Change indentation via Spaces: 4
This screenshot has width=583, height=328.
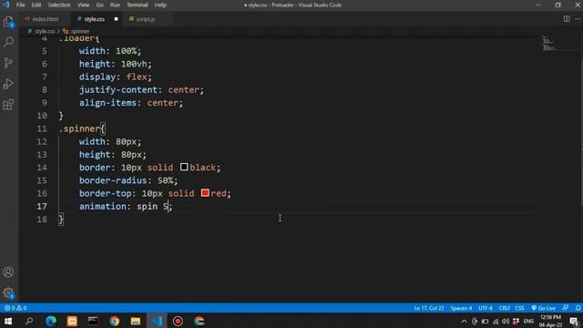click(461, 308)
